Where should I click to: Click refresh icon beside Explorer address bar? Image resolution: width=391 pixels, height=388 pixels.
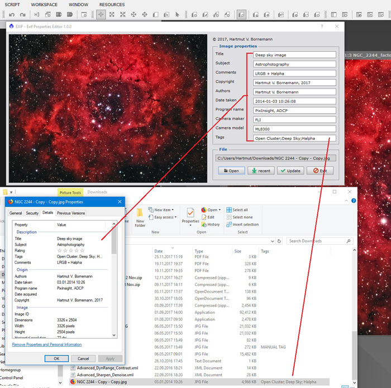279,241
